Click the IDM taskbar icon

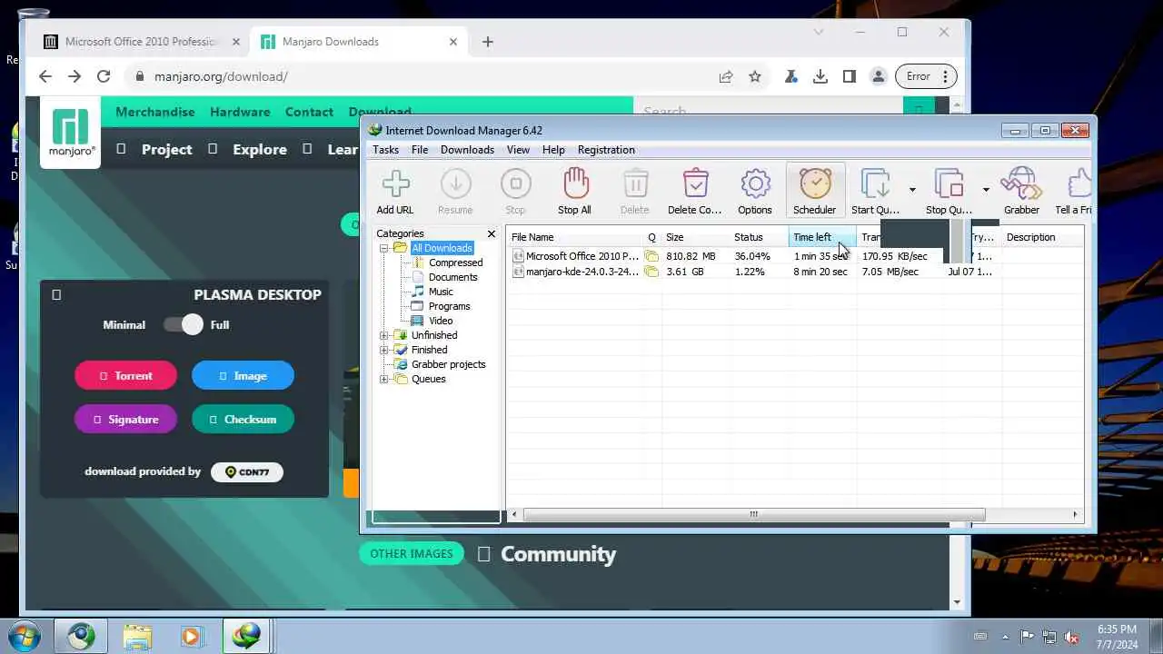pos(246,636)
